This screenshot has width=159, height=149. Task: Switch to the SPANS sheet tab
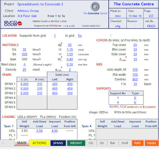[x=58, y=143]
